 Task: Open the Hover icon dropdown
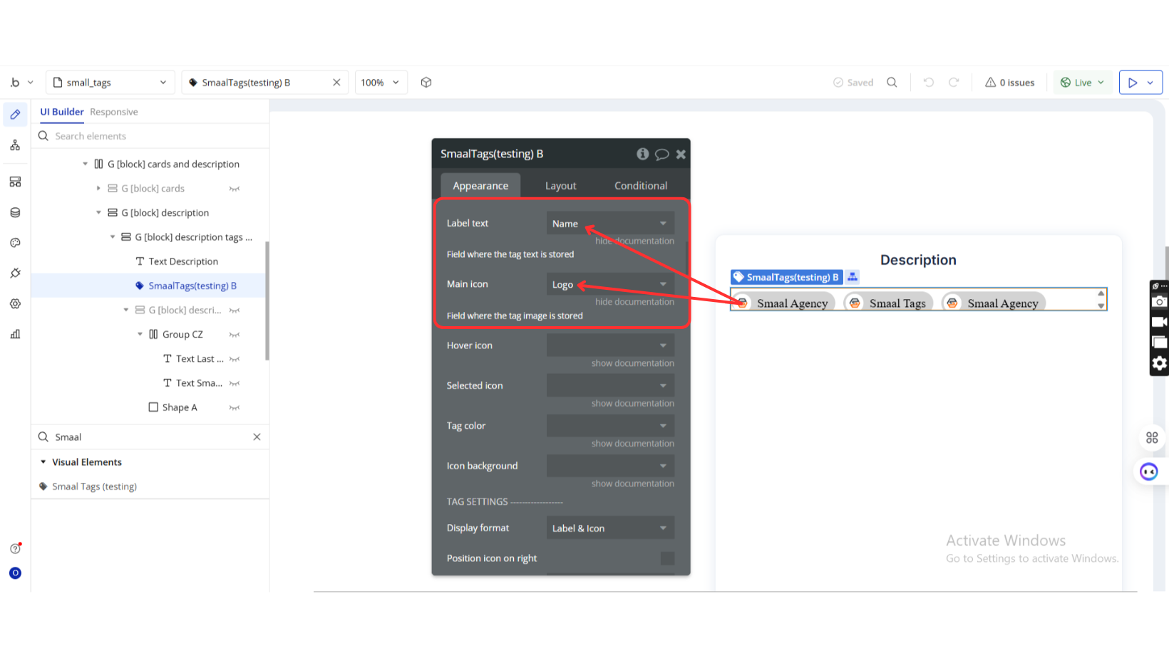click(x=610, y=345)
